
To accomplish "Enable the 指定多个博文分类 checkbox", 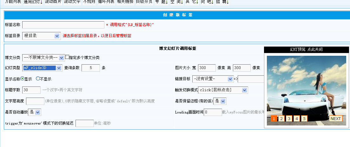I will tap(67, 57).
